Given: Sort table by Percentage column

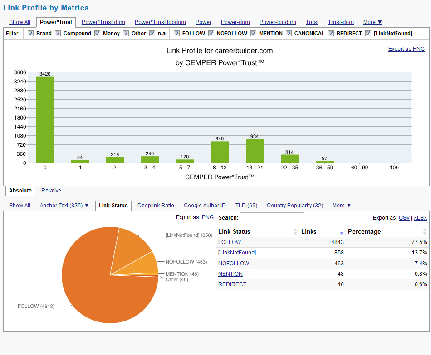Looking at the screenshot, I should point(387,231).
